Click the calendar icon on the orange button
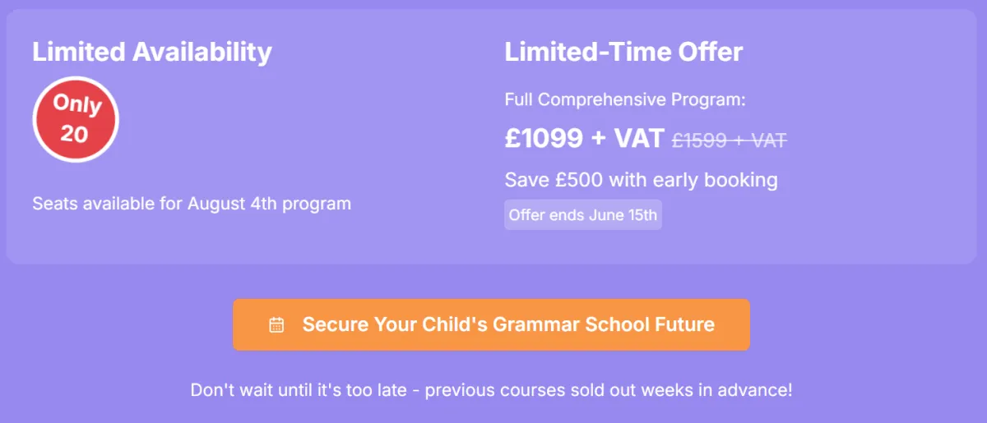The image size is (987, 423). click(276, 325)
